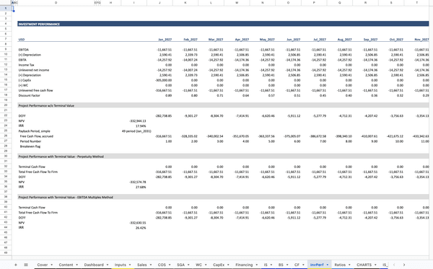This screenshot has width=433, height=269.
Task: Select the payback cell '49 period (Jan_2031)'
Action: click(x=136, y=131)
